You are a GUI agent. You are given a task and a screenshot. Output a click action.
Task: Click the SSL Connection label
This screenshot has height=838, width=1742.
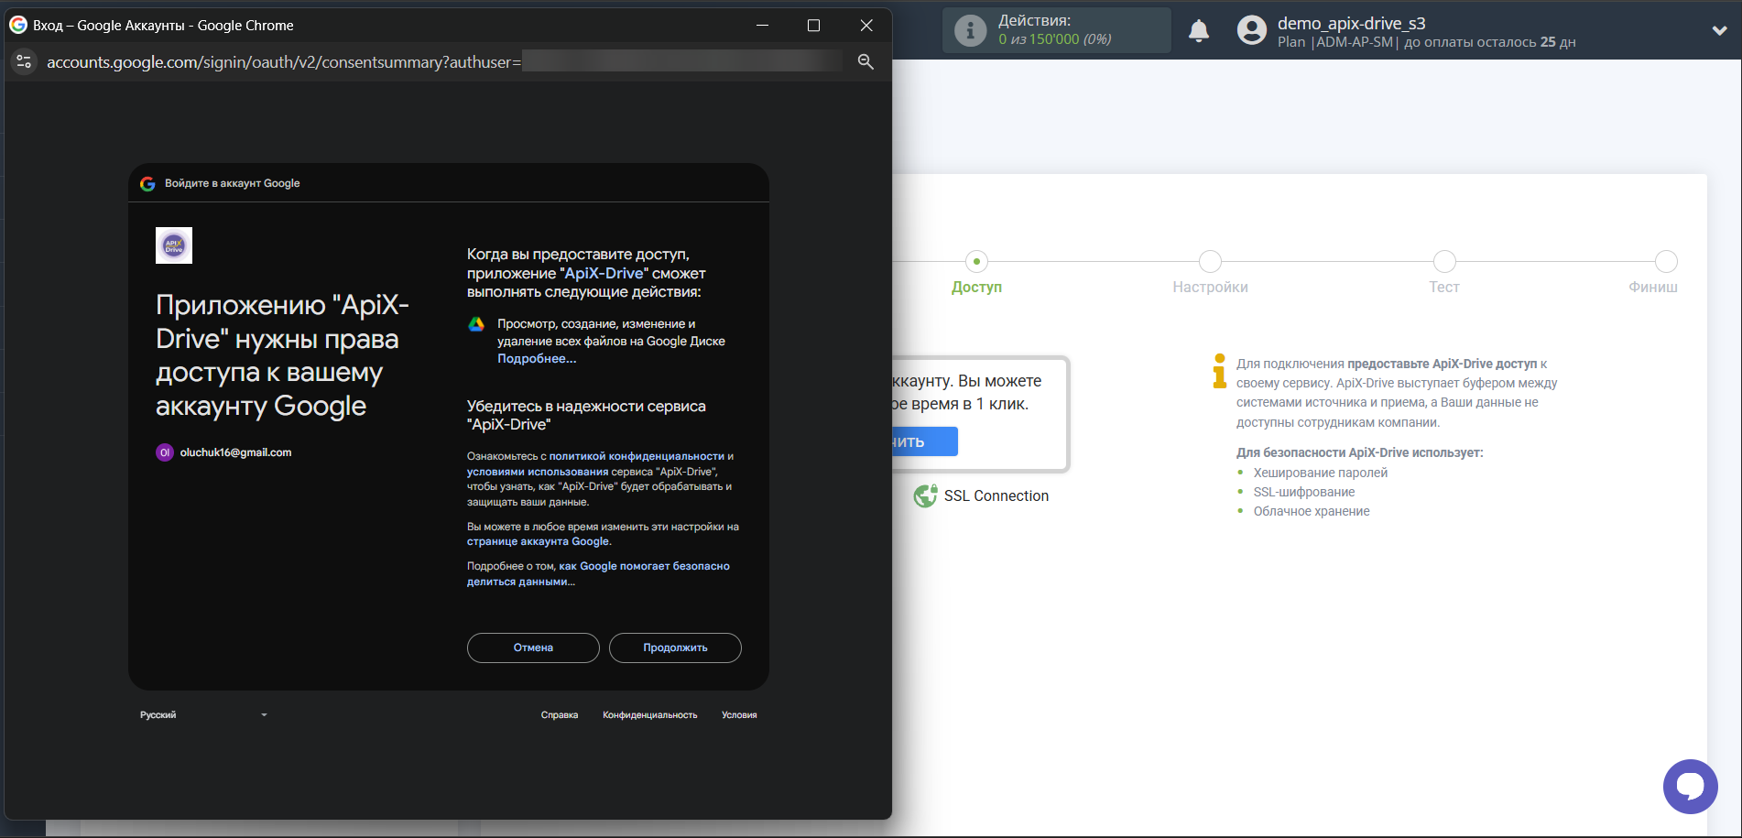tap(996, 495)
